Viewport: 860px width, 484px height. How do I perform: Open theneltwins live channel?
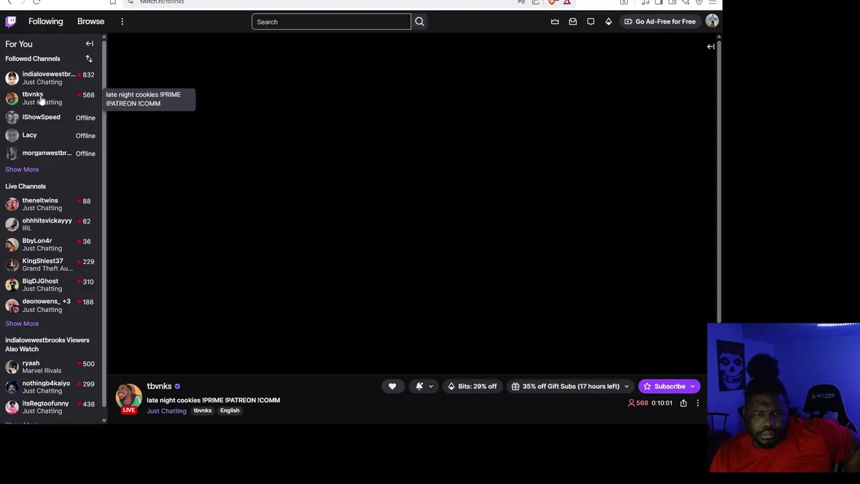51,204
